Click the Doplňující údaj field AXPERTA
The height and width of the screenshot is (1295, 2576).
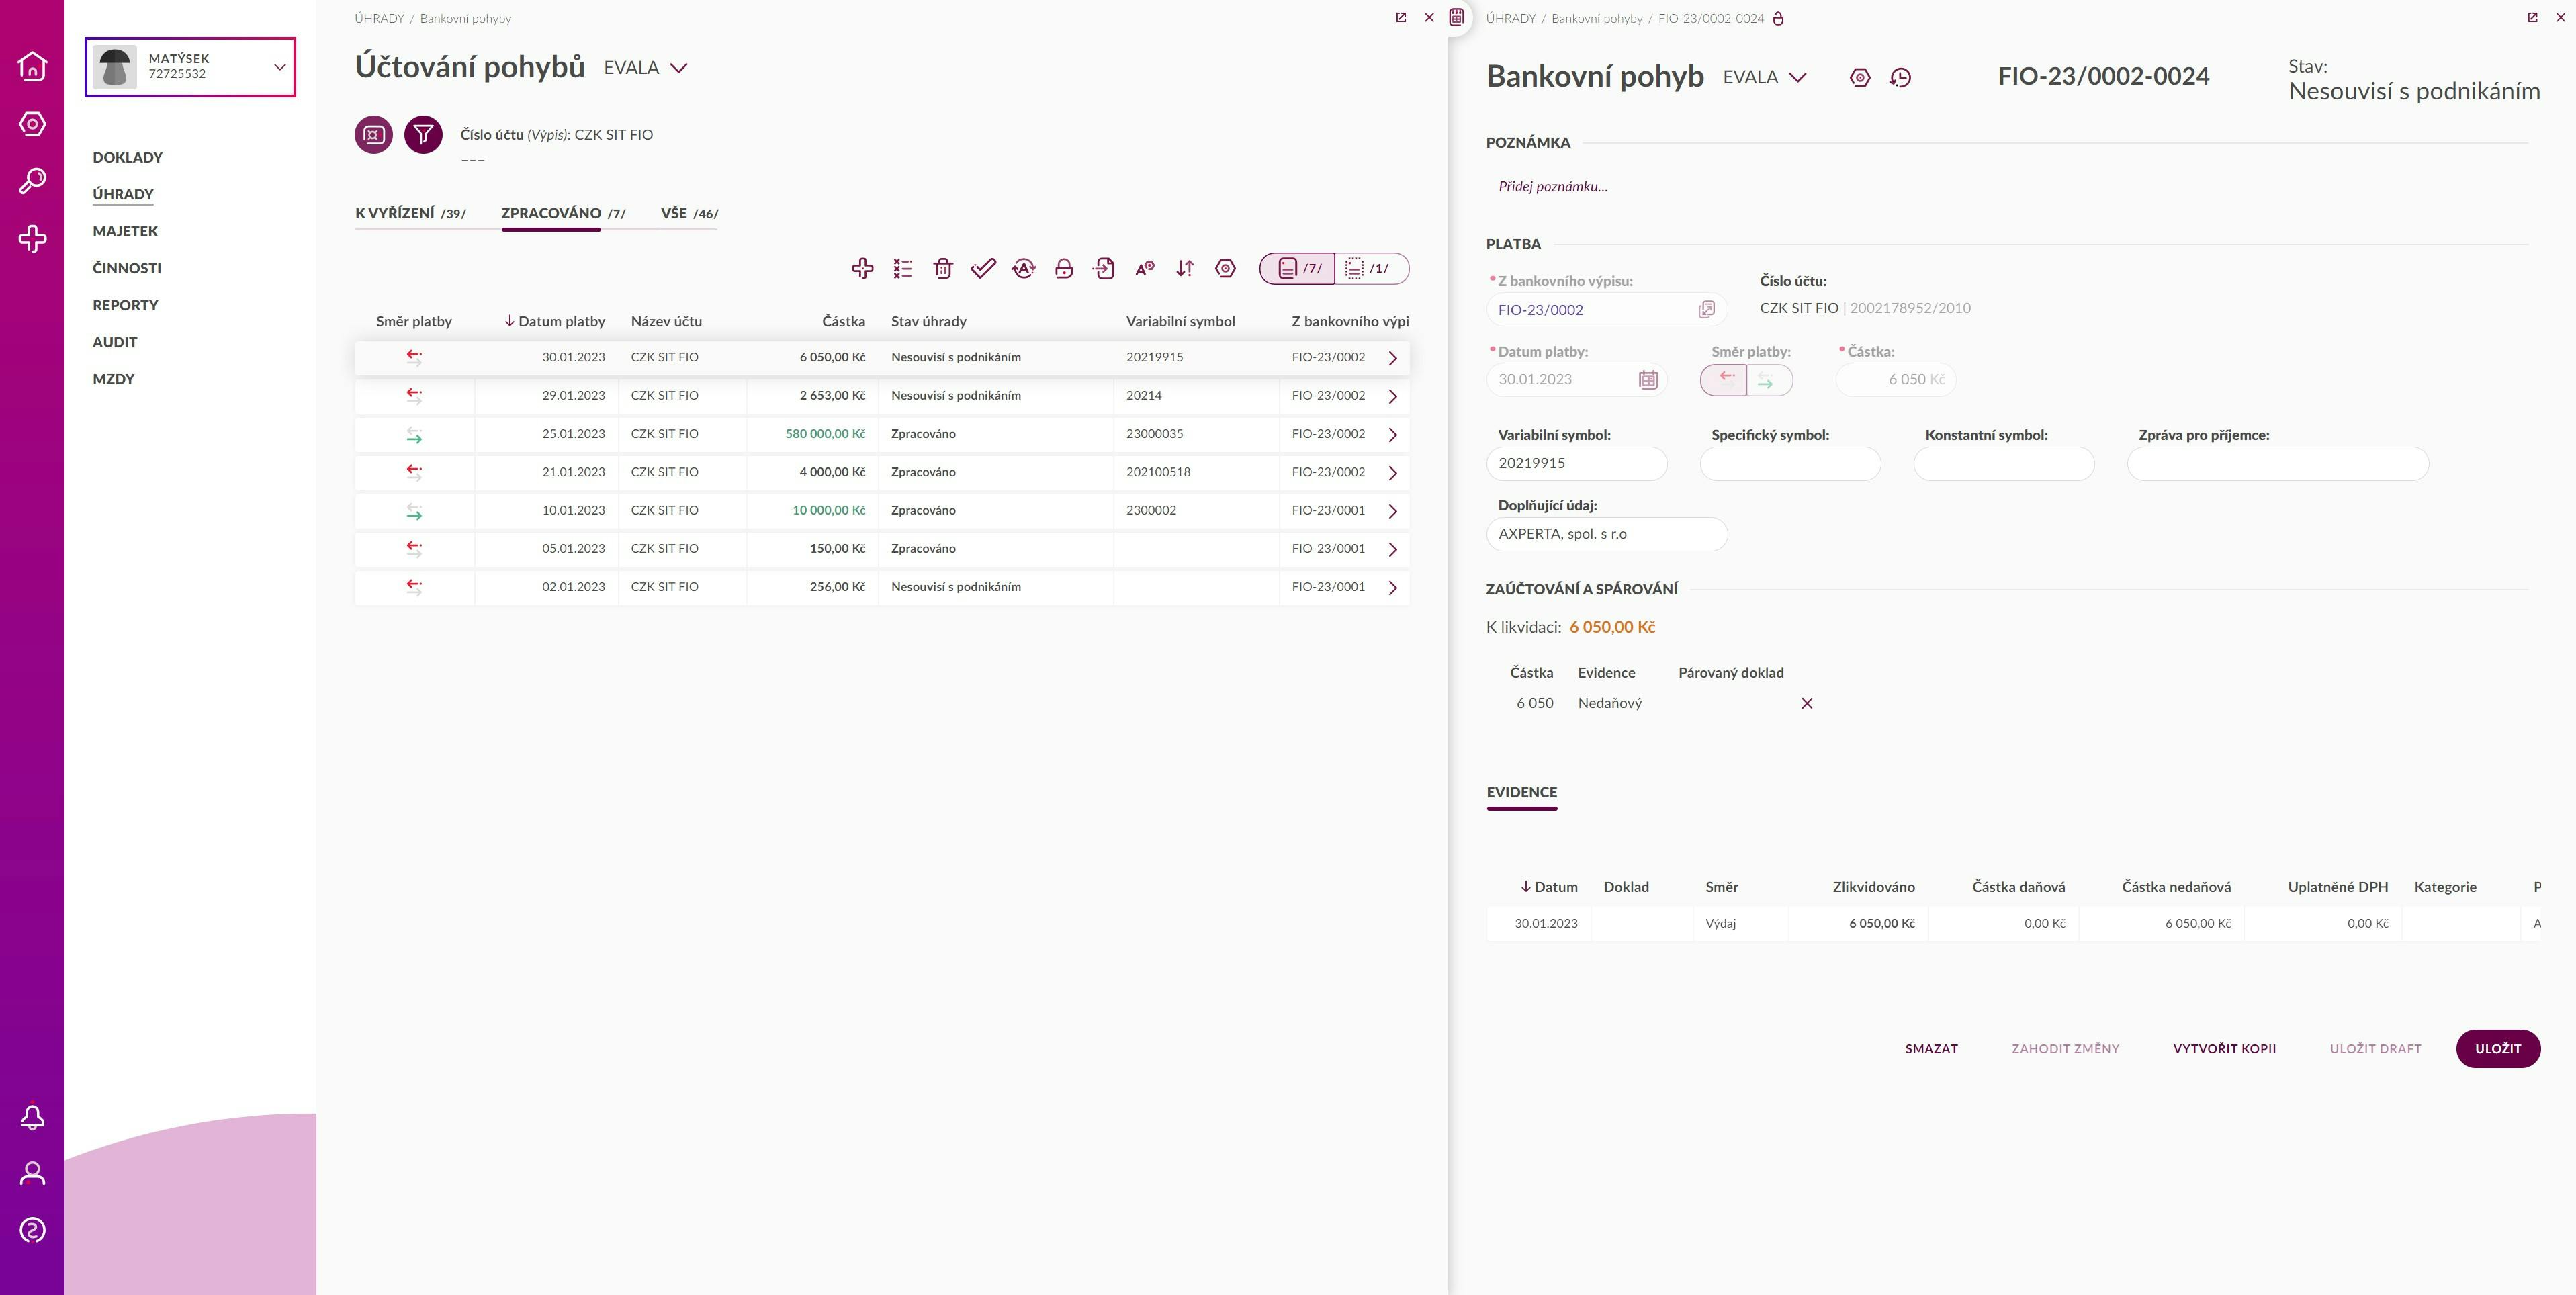click(1606, 534)
